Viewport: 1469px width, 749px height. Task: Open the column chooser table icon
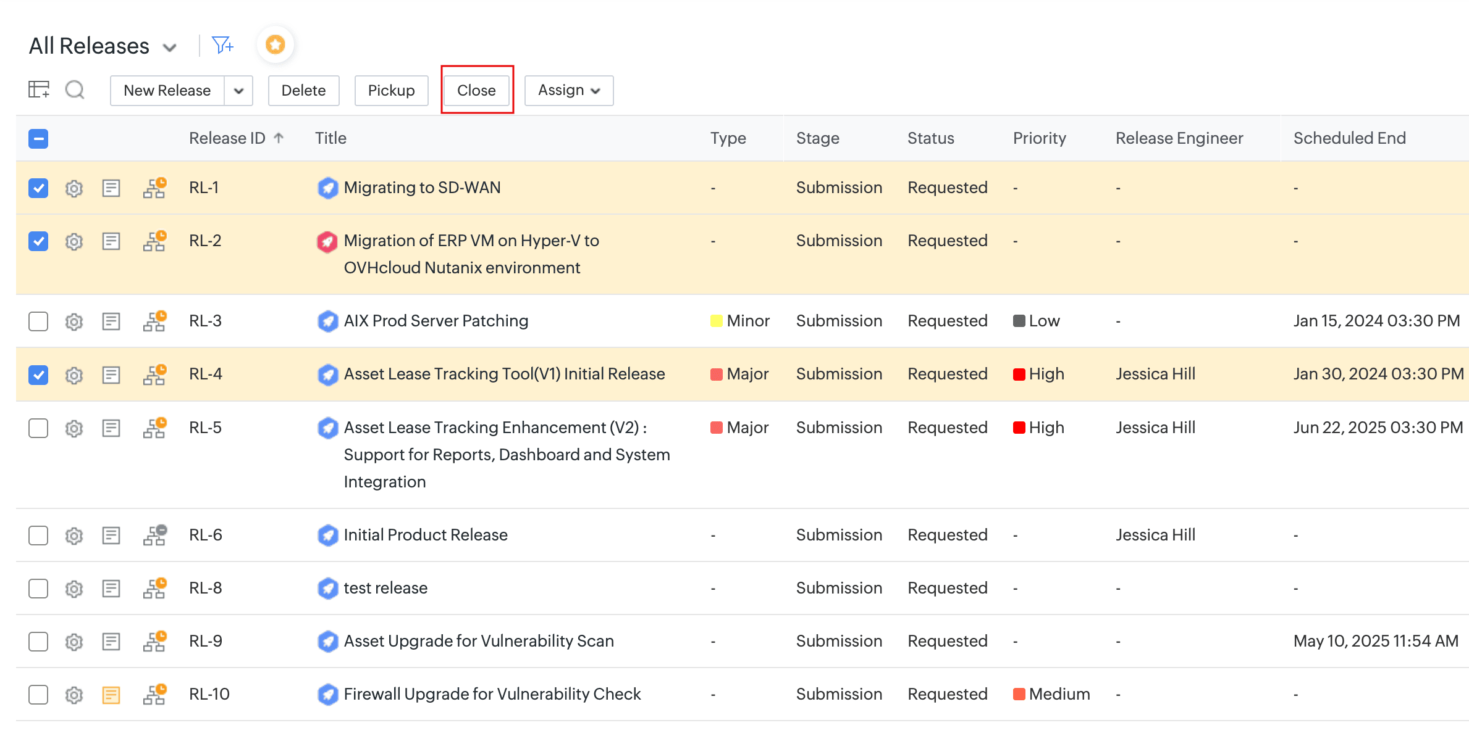39,89
